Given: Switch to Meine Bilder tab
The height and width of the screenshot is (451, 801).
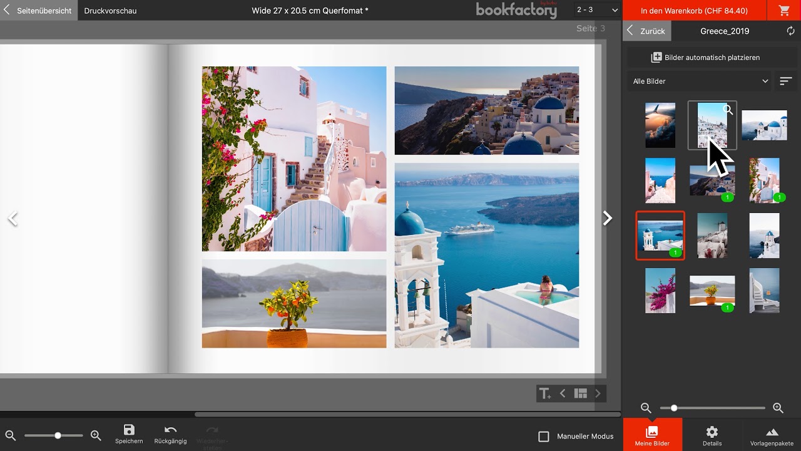Looking at the screenshot, I should coord(652,435).
